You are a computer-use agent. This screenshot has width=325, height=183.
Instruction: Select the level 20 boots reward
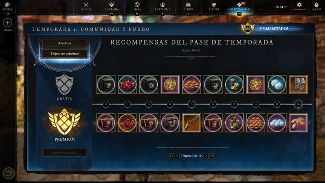(298, 84)
